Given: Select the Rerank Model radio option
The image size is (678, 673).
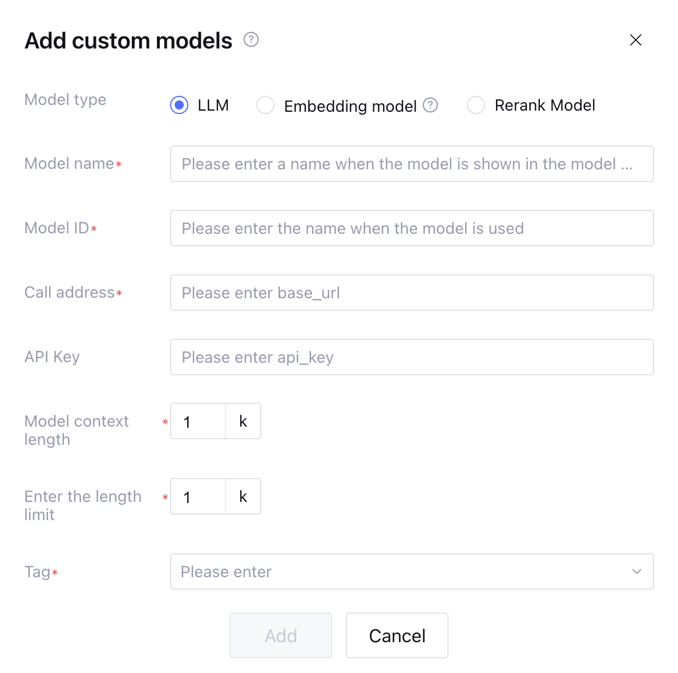Looking at the screenshot, I should (x=476, y=106).
